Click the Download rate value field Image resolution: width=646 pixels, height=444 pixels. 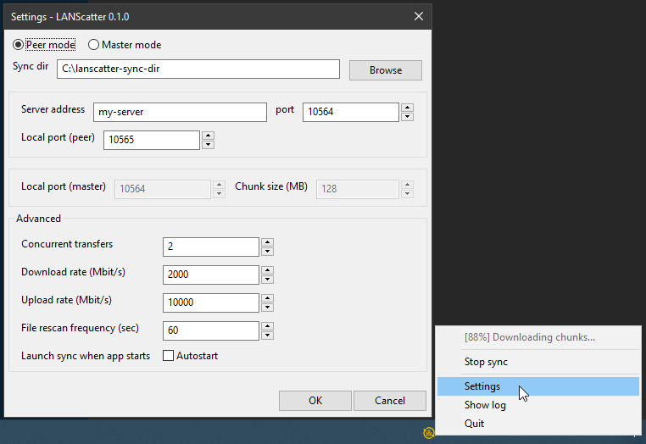click(x=211, y=275)
